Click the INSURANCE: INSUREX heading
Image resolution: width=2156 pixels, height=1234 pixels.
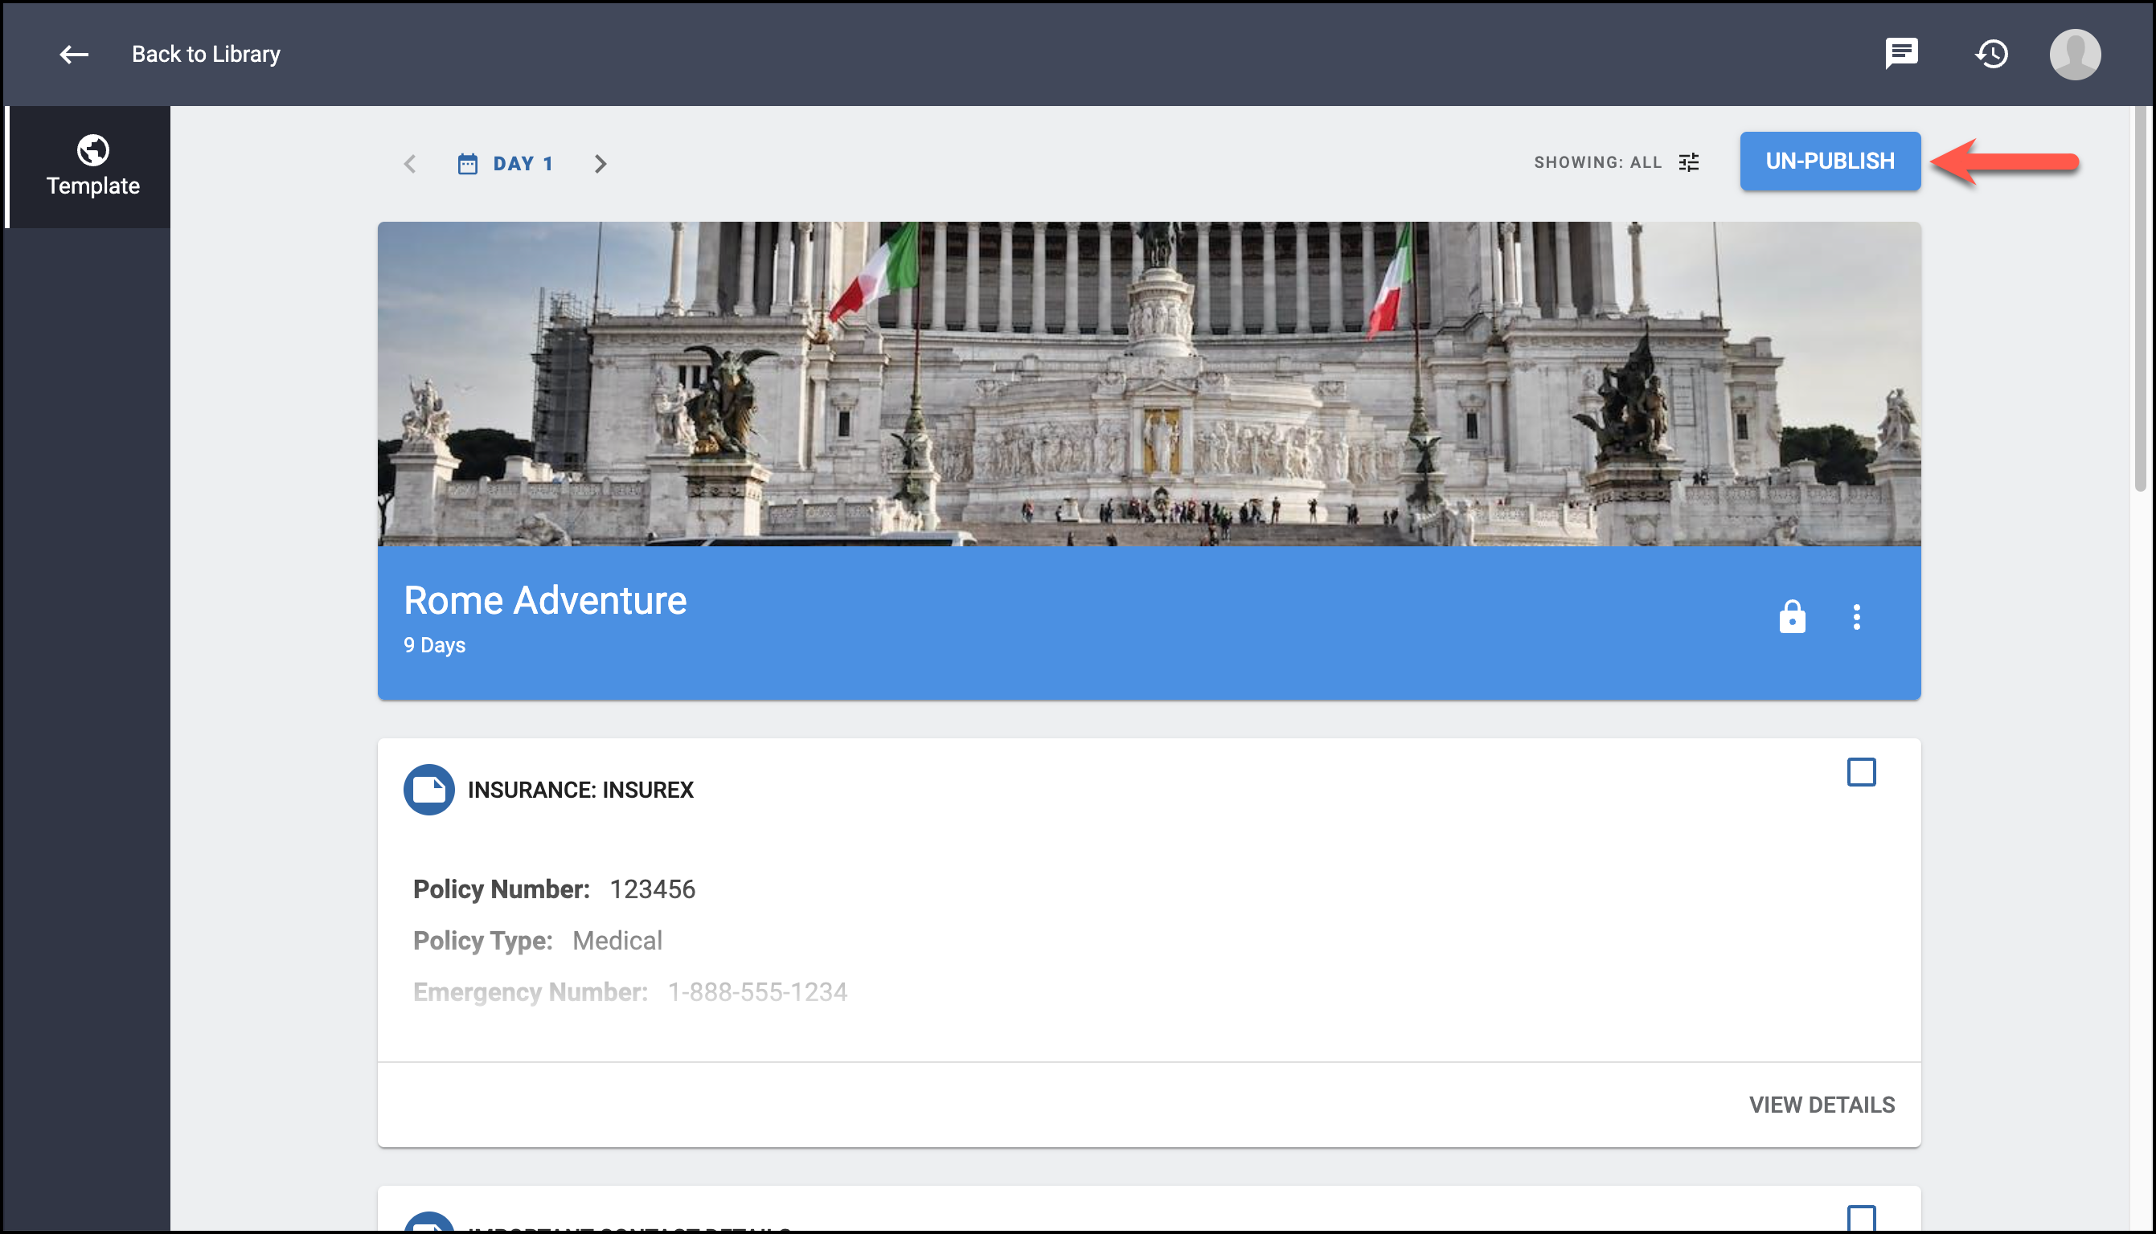pos(580,790)
